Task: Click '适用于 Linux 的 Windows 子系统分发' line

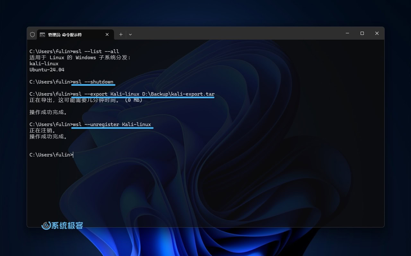Action: pyautogui.click(x=80, y=58)
